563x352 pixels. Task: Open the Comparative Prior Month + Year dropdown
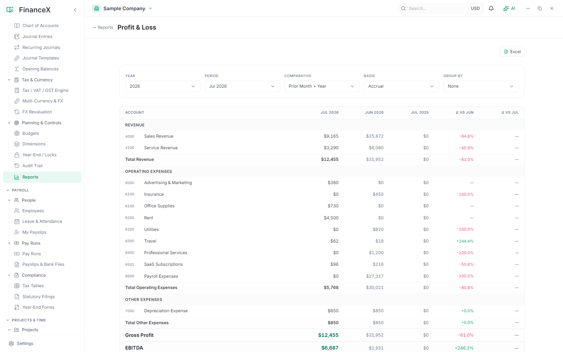point(322,86)
